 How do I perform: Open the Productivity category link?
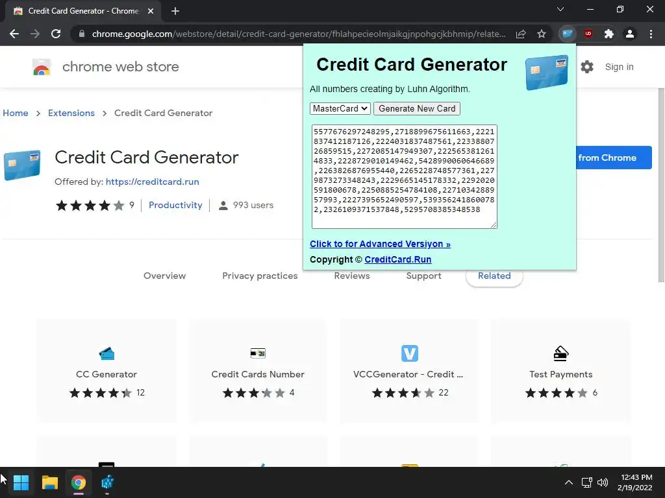point(175,205)
